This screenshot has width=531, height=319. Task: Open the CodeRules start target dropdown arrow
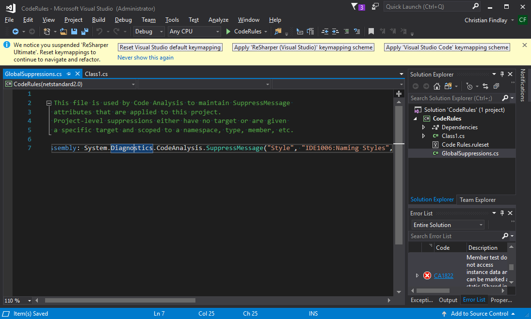click(266, 31)
